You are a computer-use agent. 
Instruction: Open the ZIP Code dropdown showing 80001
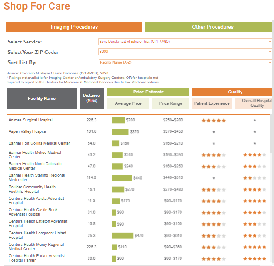pos(185,52)
